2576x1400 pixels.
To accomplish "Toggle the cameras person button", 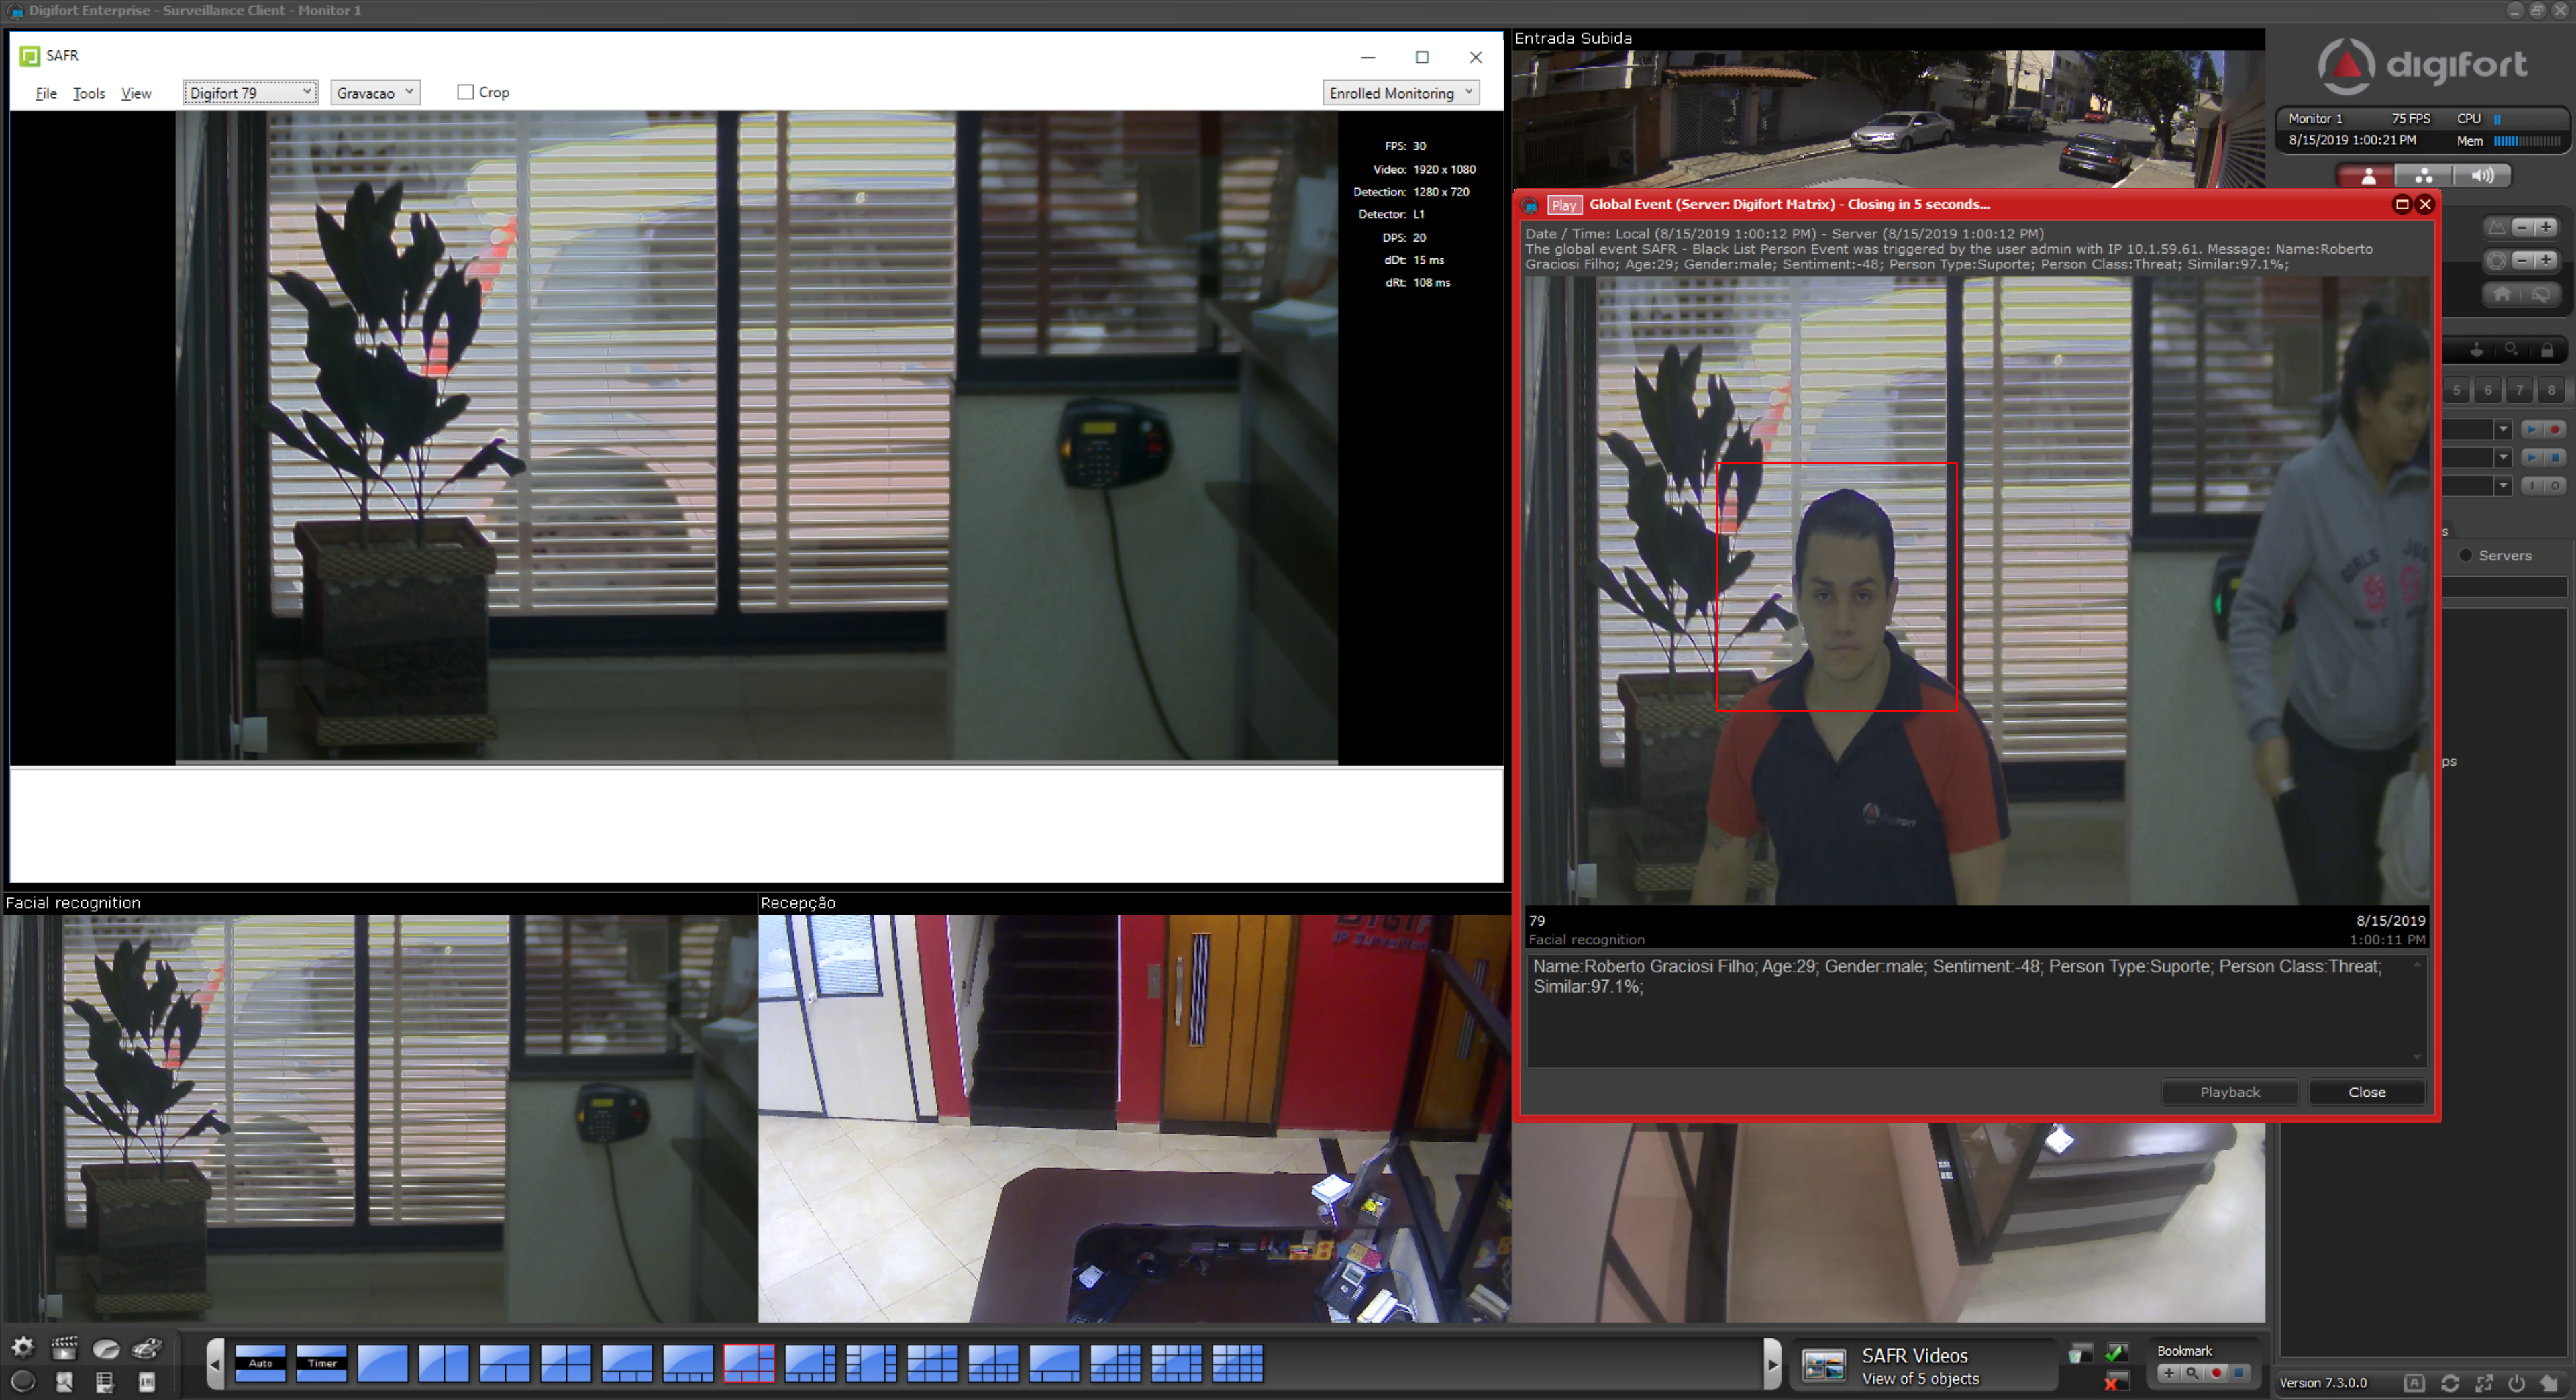I will [x=2367, y=176].
